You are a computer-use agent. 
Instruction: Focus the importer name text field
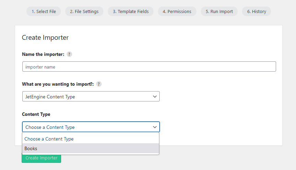(149, 66)
